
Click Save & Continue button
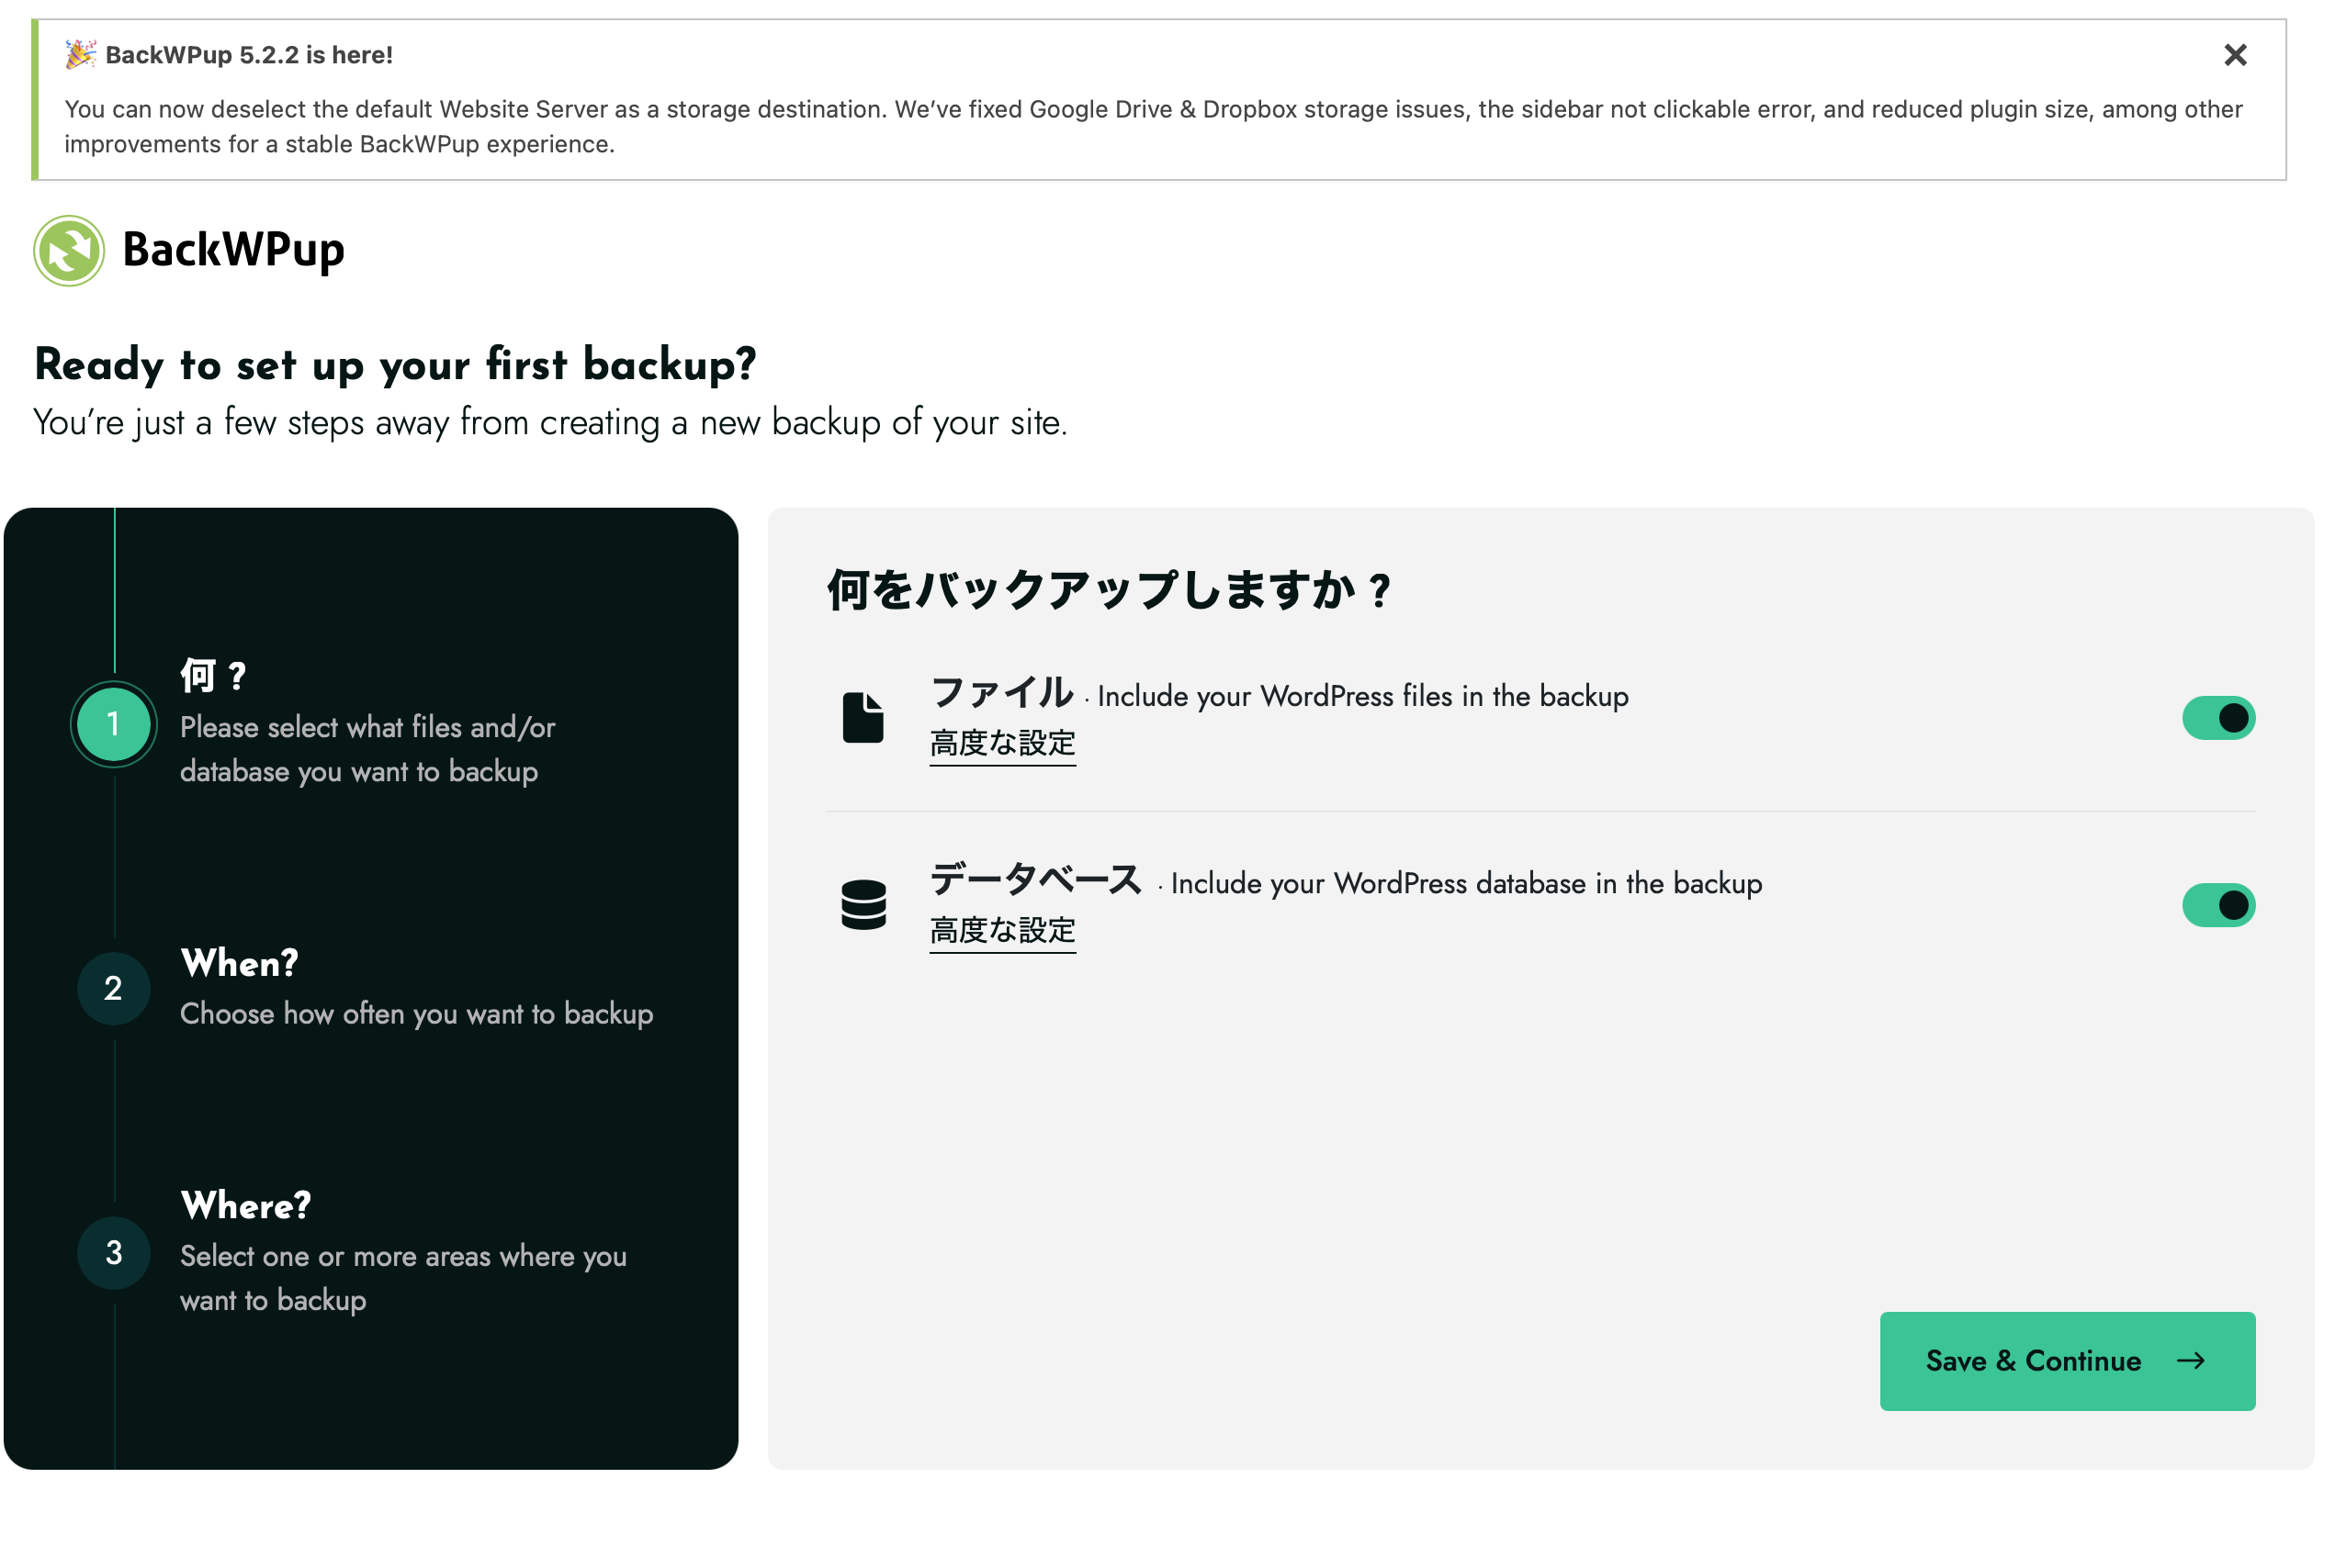coord(2067,1360)
